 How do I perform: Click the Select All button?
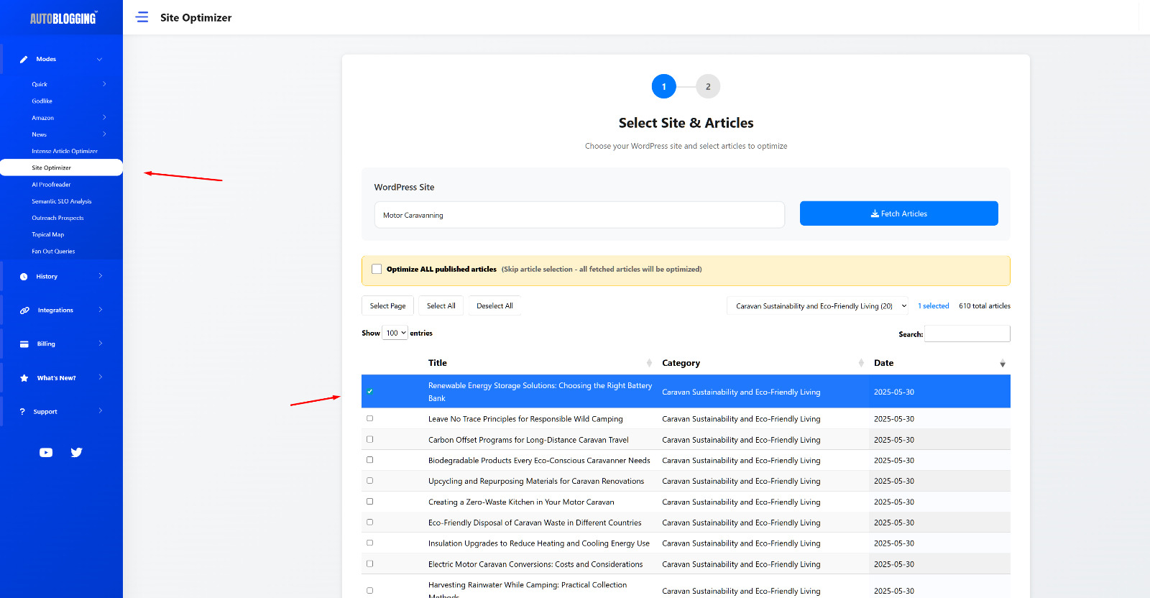click(x=441, y=306)
